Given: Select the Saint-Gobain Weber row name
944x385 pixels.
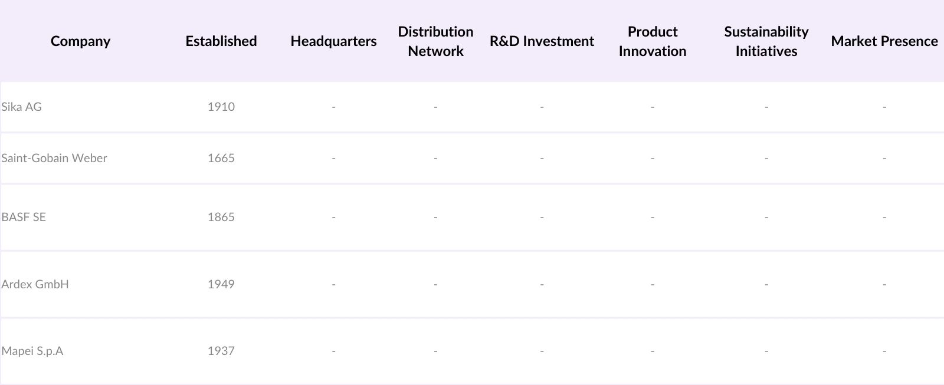Looking at the screenshot, I should click(x=54, y=158).
